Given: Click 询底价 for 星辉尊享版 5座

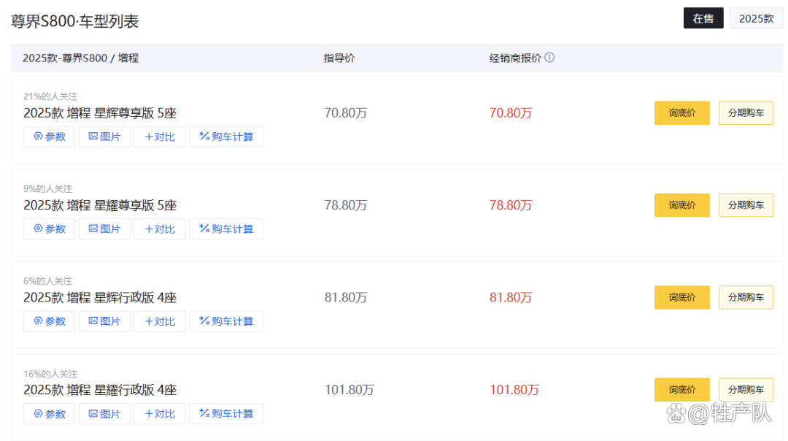Looking at the screenshot, I should (x=681, y=113).
